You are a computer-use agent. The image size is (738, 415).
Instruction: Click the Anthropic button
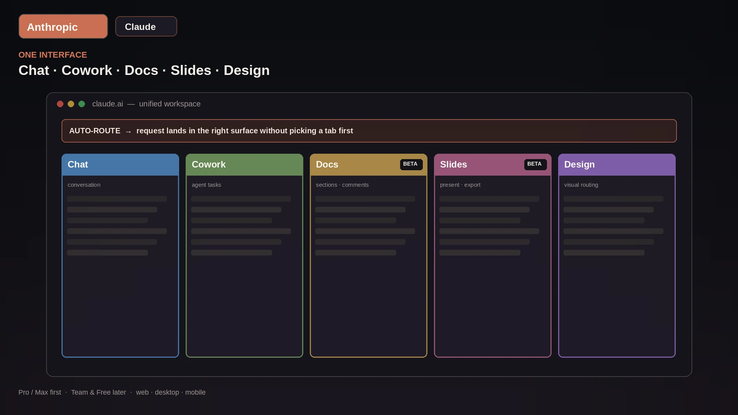click(63, 27)
